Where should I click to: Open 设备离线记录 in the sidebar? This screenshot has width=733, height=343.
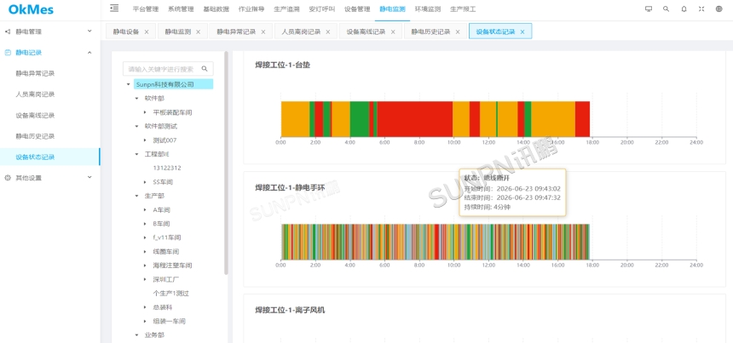point(35,115)
